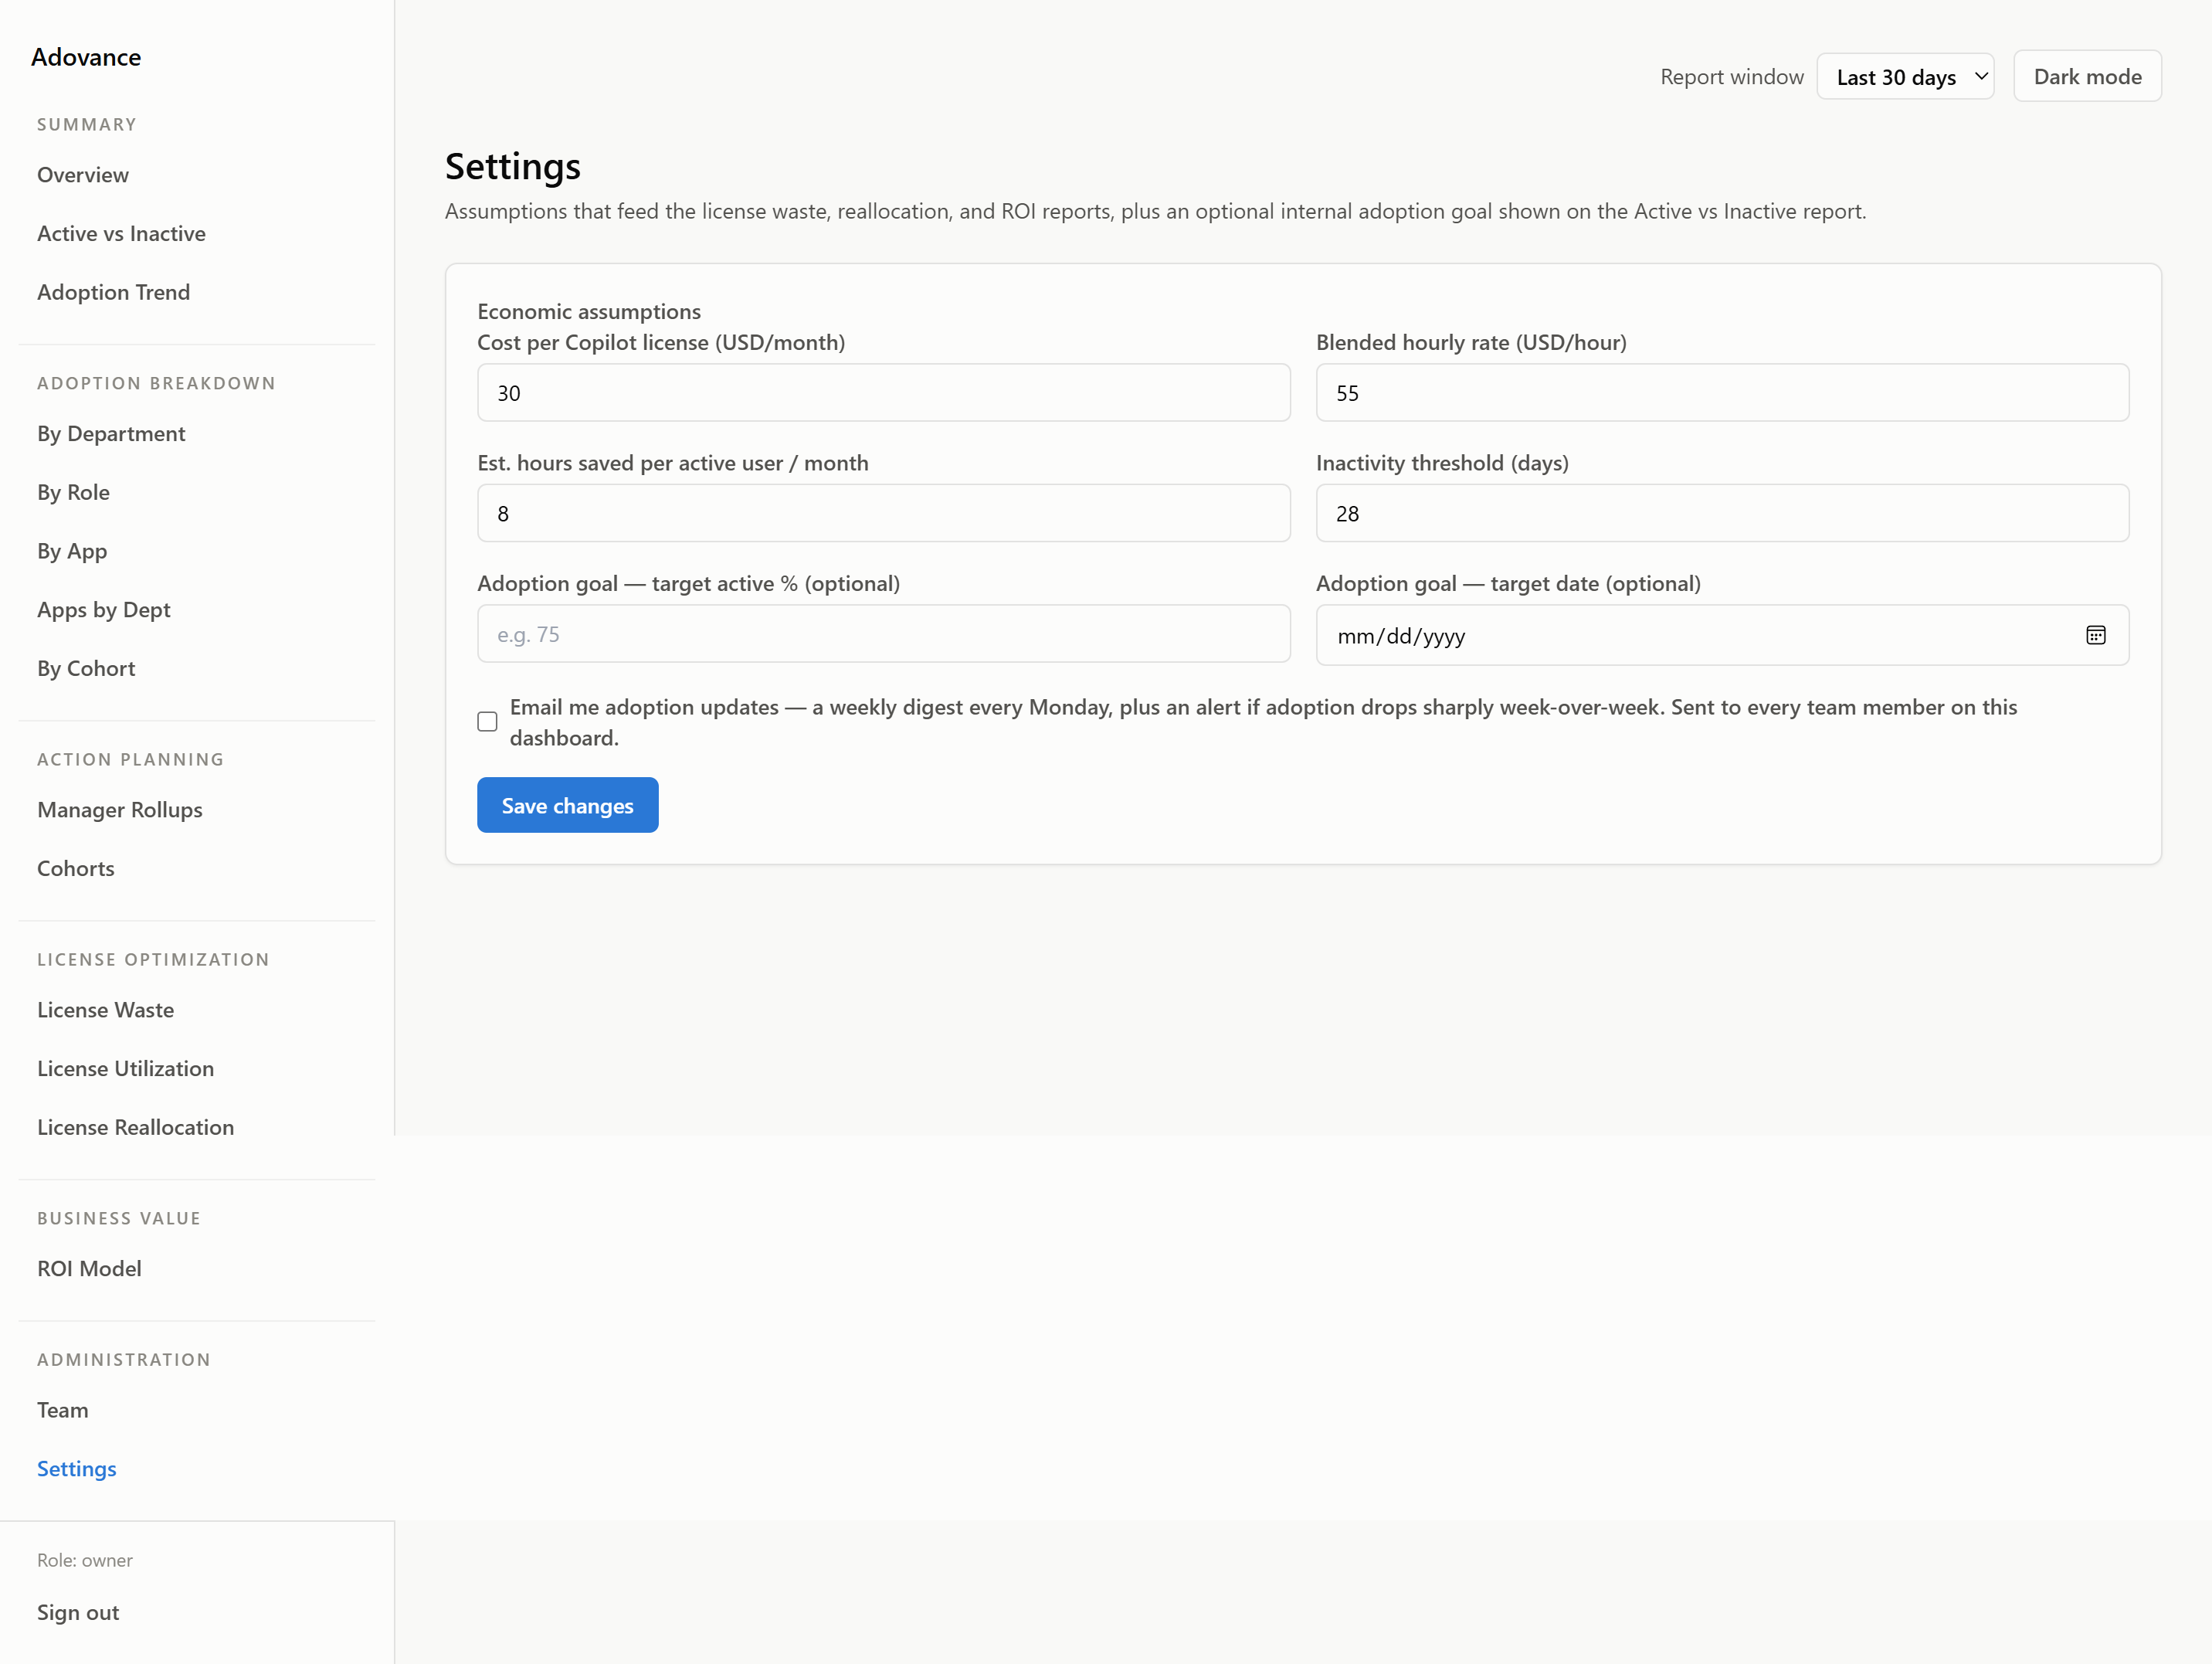Open the License Waste report
This screenshot has height=1664, width=2212.
[105, 1010]
